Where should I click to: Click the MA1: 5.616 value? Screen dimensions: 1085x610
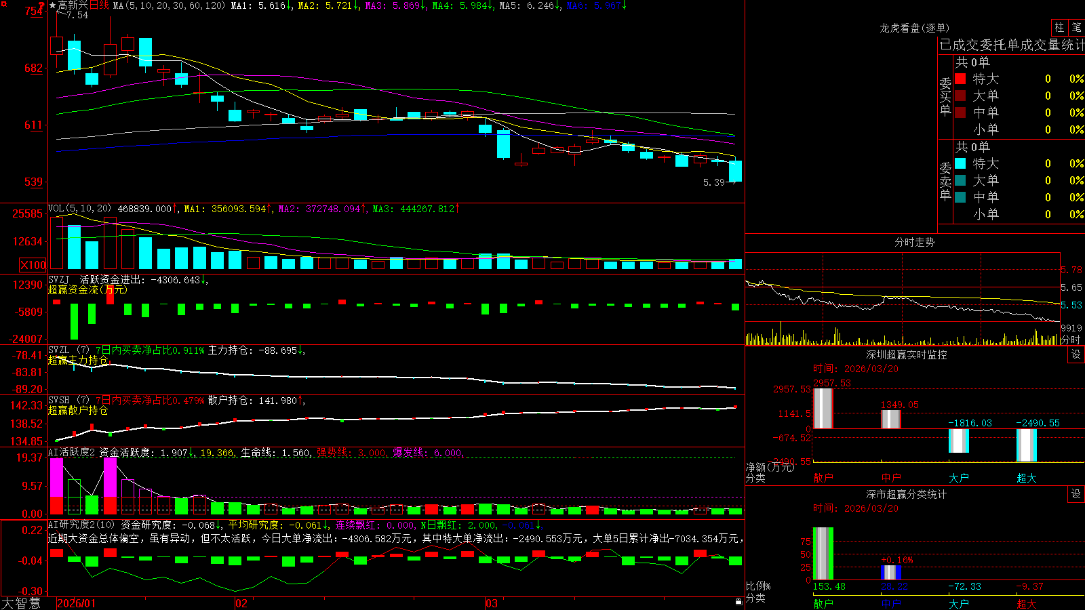258,5
